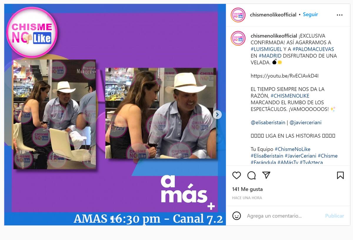Click the header chismenolikeofficial profile avatar

coord(238,15)
